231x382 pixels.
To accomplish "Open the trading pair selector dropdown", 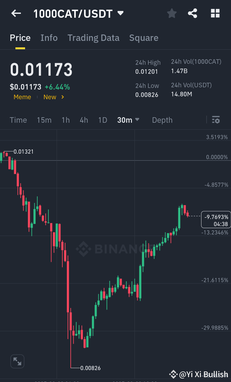I will pyautogui.click(x=120, y=13).
